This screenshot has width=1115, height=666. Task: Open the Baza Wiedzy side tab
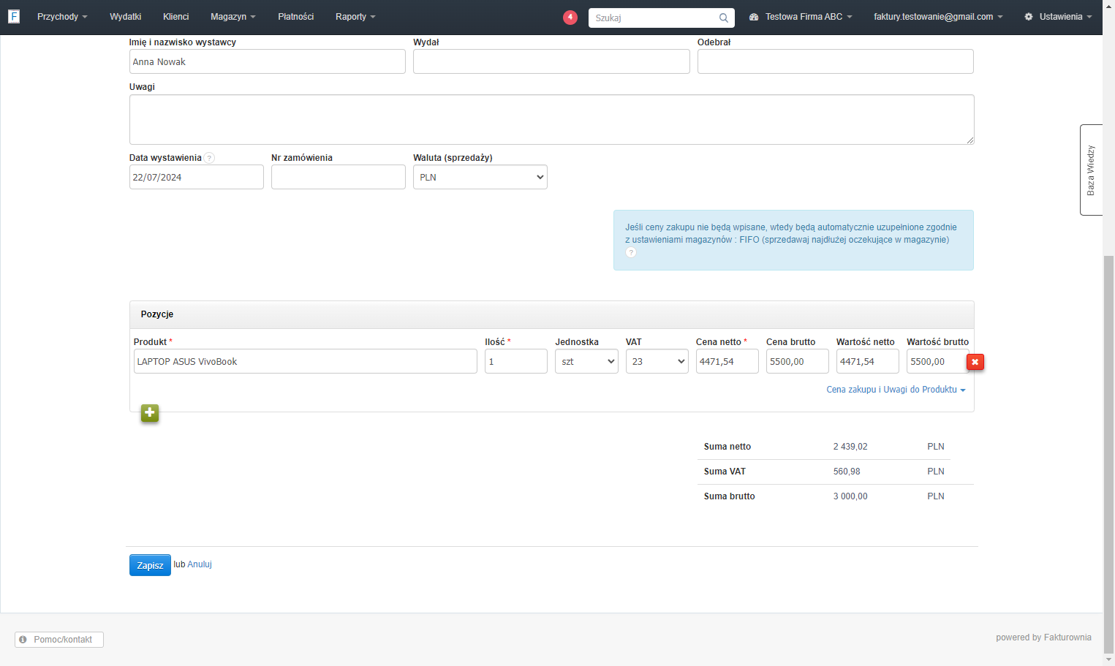[x=1091, y=170]
